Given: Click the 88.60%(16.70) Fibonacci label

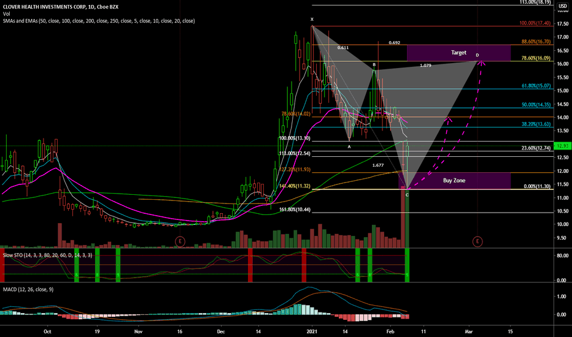Looking at the screenshot, I should [536, 42].
